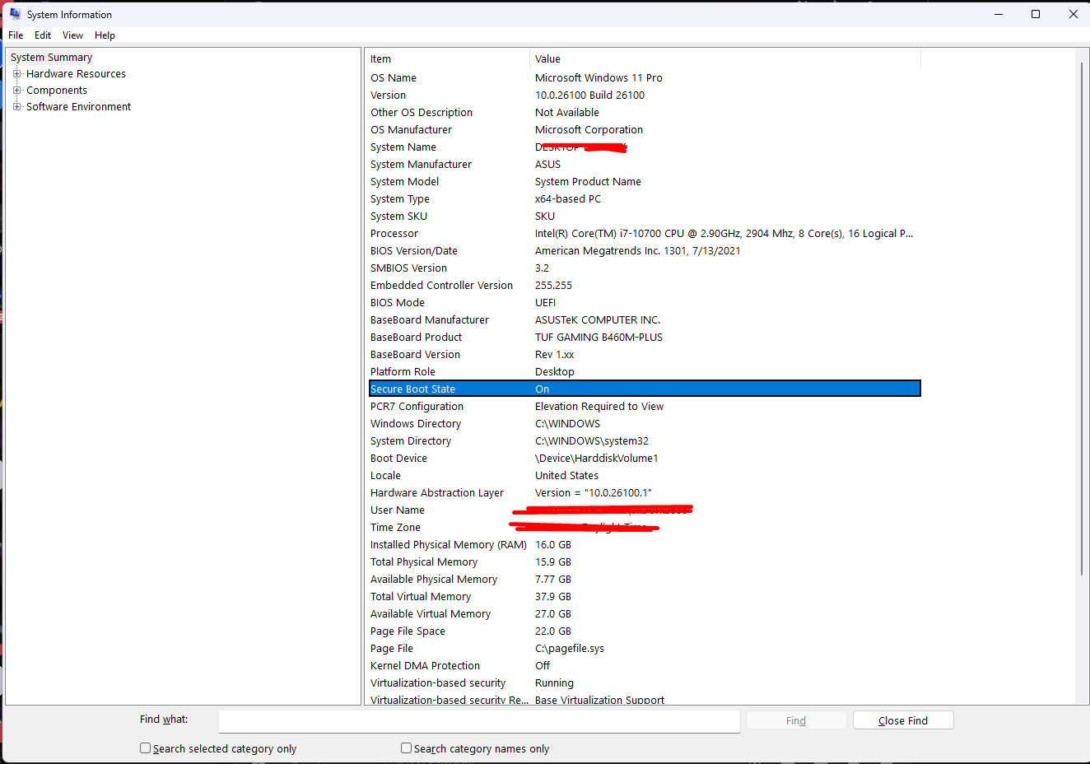This screenshot has height=764, width=1090.
Task: Open the Edit menu
Action: [x=43, y=35]
